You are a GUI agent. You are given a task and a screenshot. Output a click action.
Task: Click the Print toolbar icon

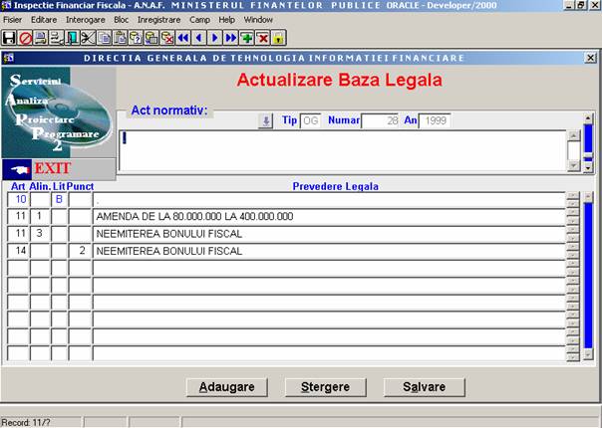[41, 38]
